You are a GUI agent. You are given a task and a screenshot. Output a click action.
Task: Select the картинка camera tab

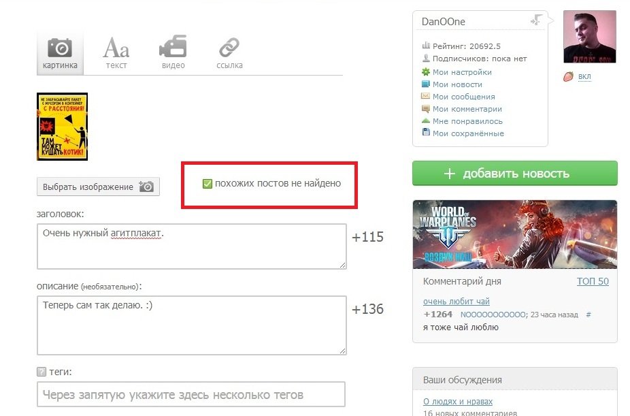click(60, 53)
